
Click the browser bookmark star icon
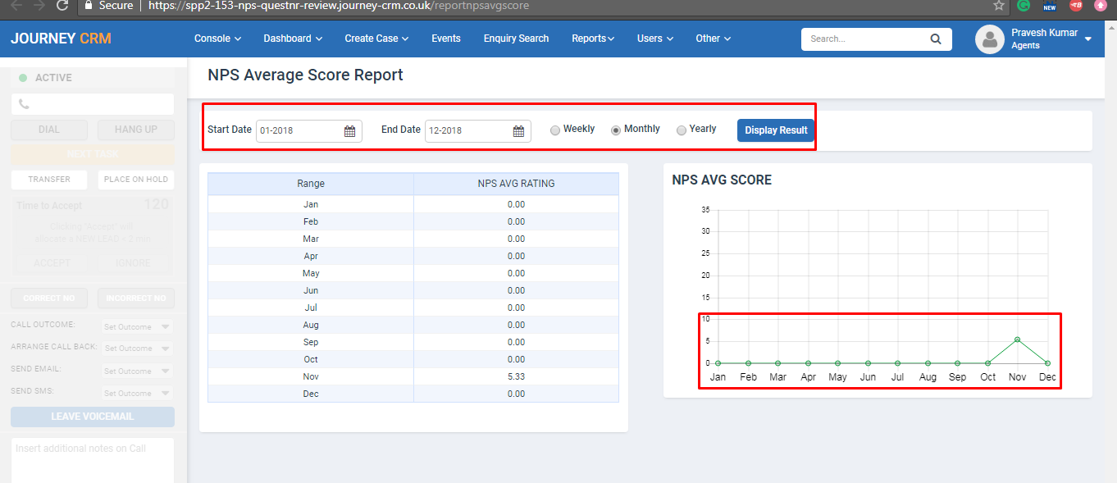click(998, 6)
